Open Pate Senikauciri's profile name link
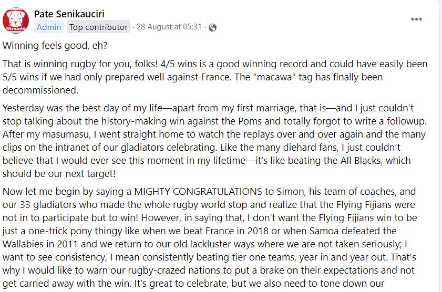The width and height of the screenshot is (442, 292). pyautogui.click(x=69, y=14)
